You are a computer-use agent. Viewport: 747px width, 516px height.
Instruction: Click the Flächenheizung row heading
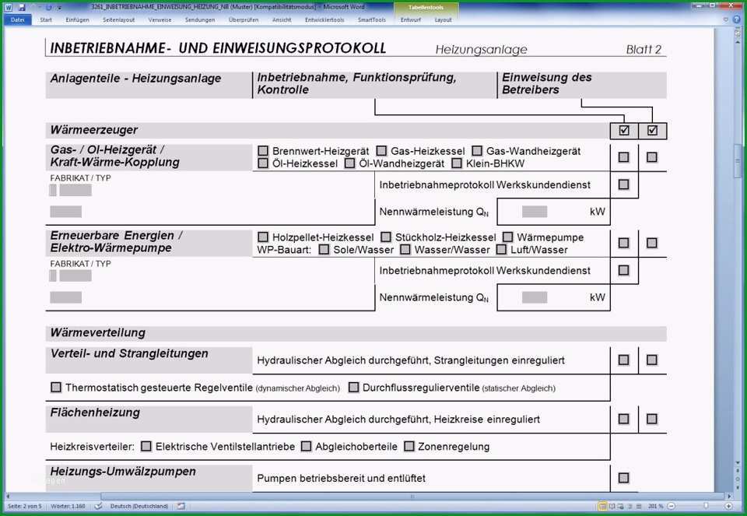click(95, 412)
